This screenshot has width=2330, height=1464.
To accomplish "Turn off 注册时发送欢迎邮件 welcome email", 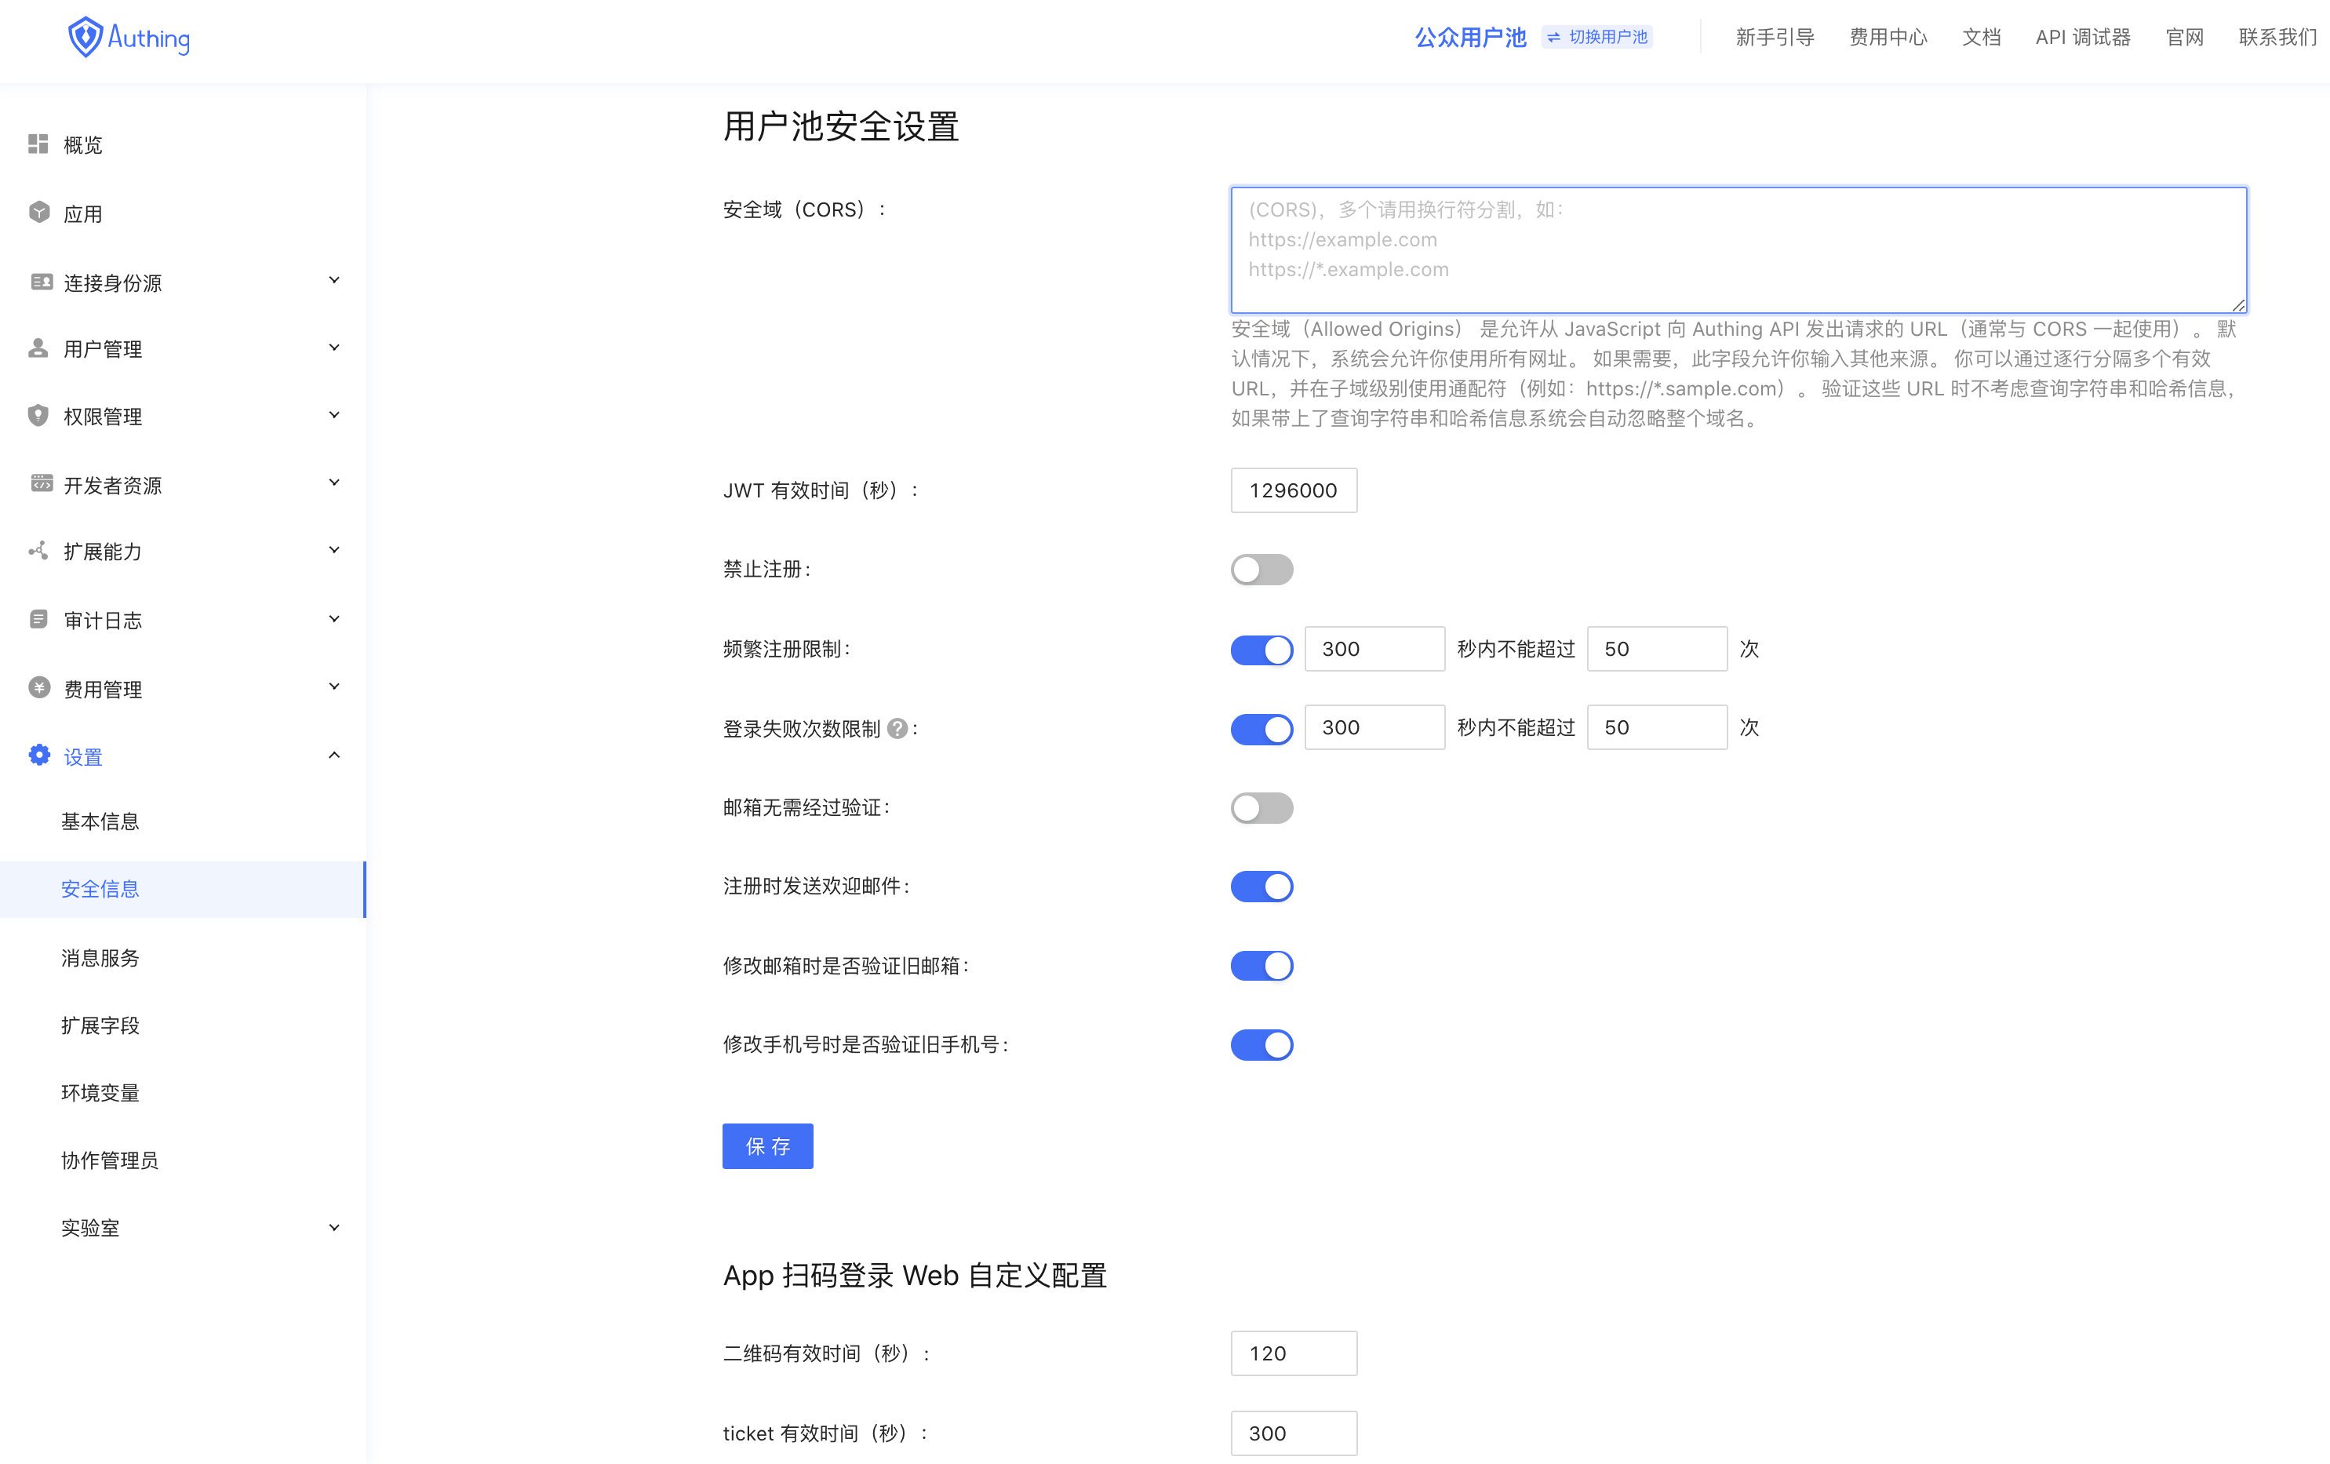I will 1261,885.
